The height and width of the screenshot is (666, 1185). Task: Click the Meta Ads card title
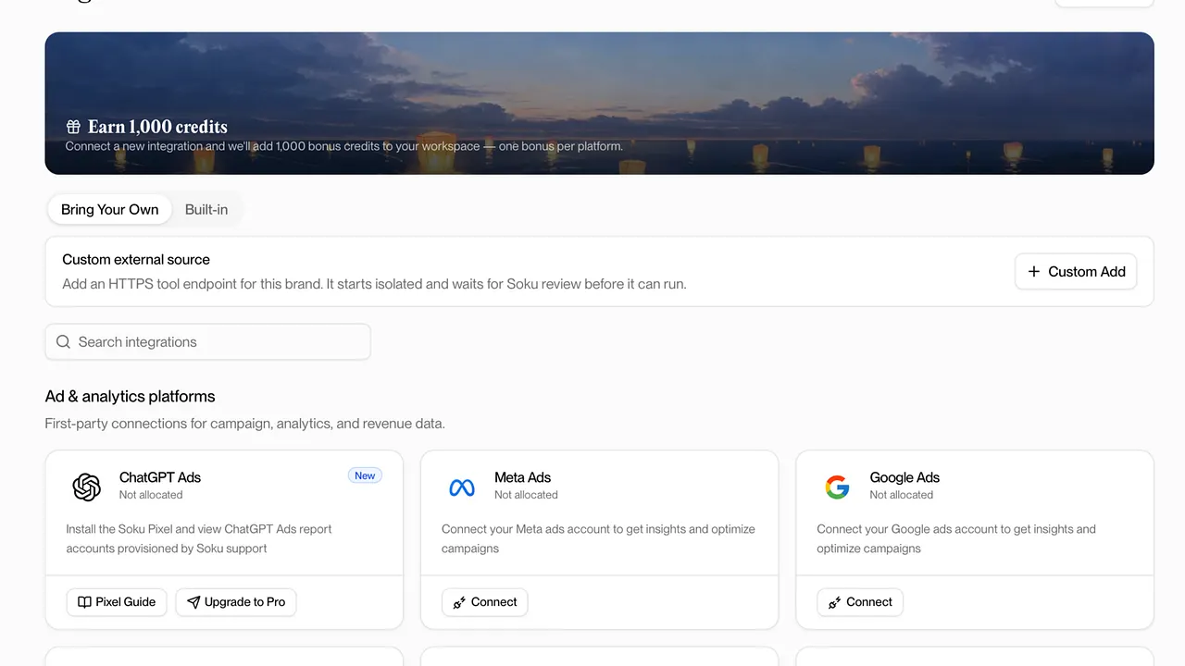click(x=522, y=477)
